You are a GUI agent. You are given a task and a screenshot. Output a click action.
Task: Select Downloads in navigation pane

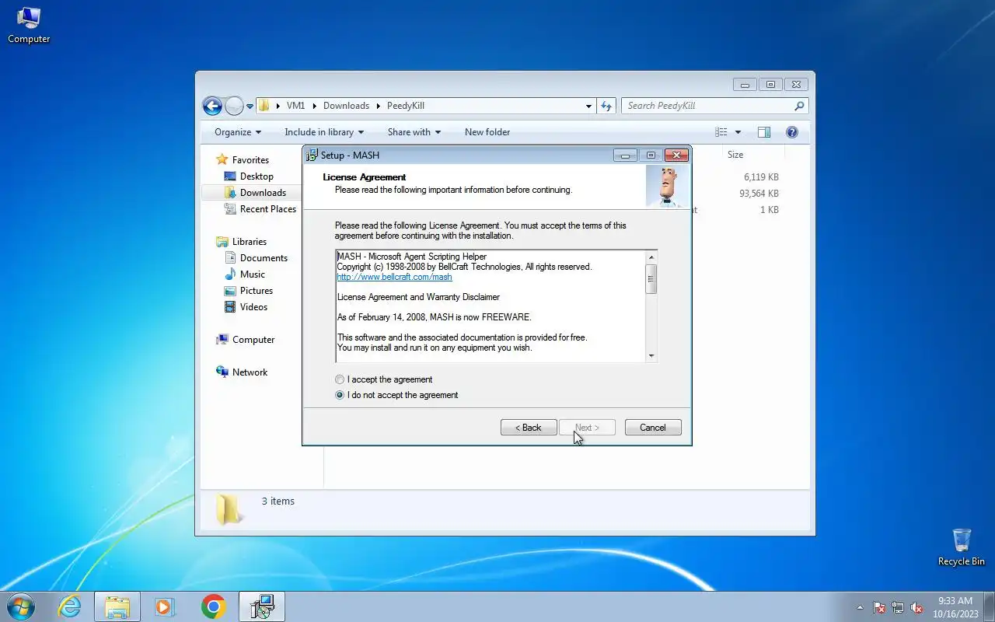point(263,193)
